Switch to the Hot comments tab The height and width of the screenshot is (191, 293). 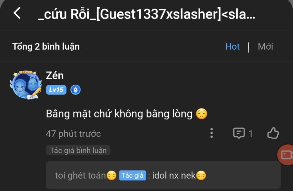232,46
